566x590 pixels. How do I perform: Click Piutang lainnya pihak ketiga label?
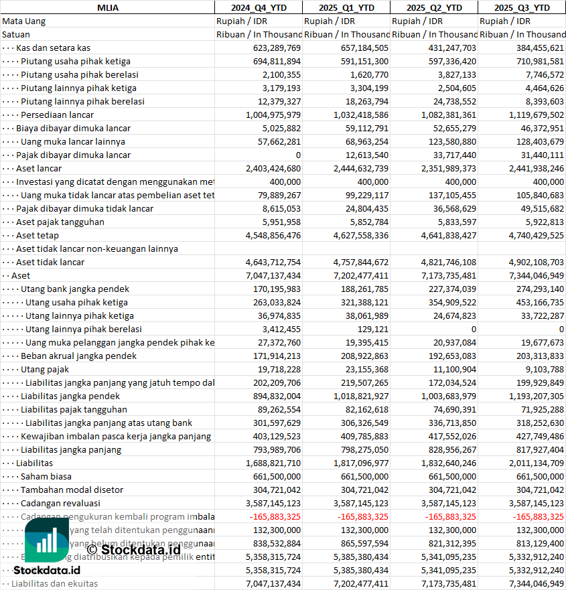[78, 88]
